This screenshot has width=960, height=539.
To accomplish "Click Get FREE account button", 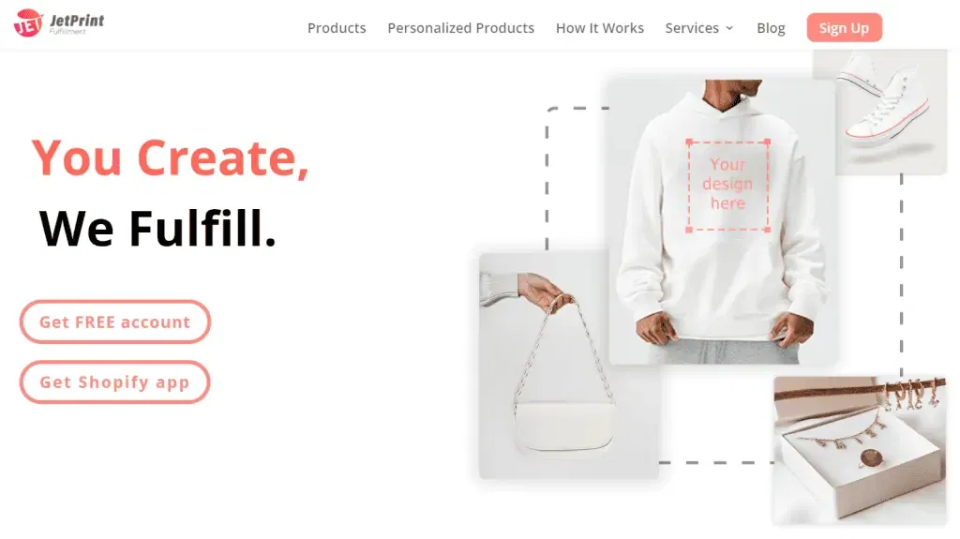I will pos(115,322).
